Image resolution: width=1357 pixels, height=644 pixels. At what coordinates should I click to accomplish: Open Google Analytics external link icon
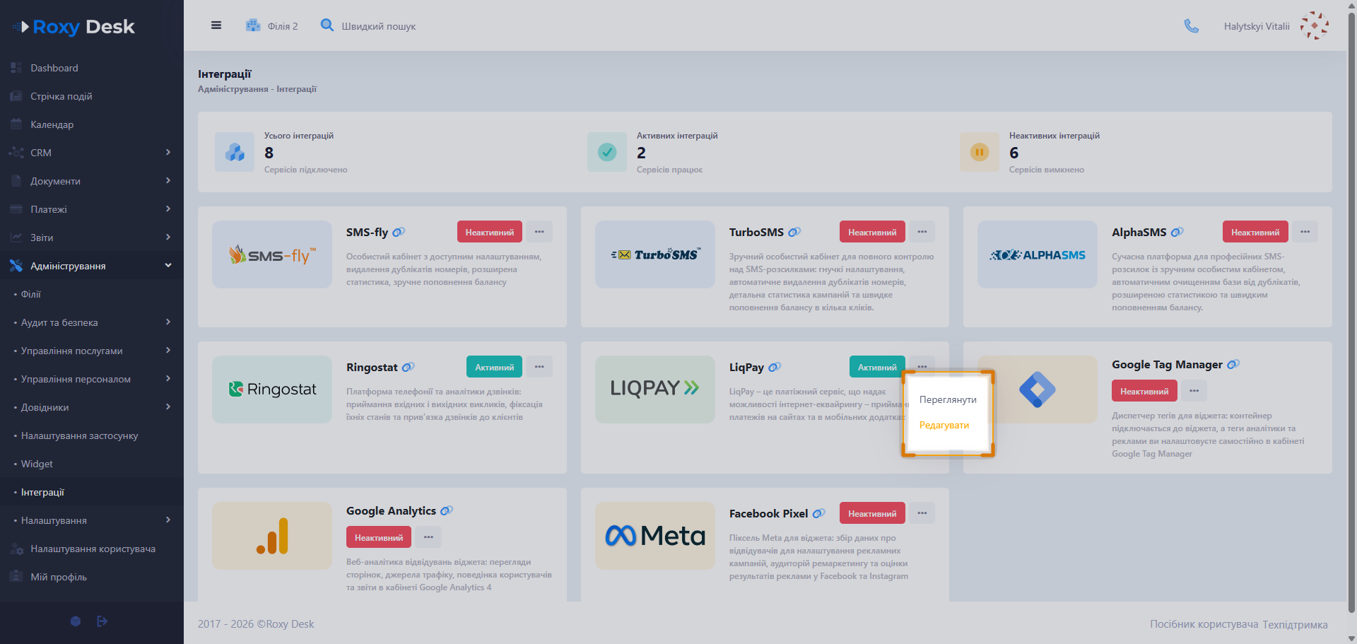[x=447, y=510]
